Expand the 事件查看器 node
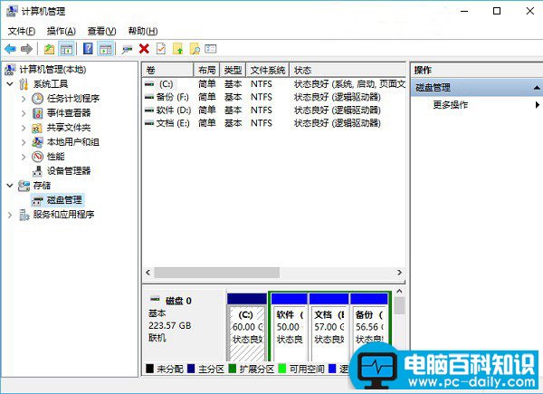The height and width of the screenshot is (394, 543). tap(24, 113)
